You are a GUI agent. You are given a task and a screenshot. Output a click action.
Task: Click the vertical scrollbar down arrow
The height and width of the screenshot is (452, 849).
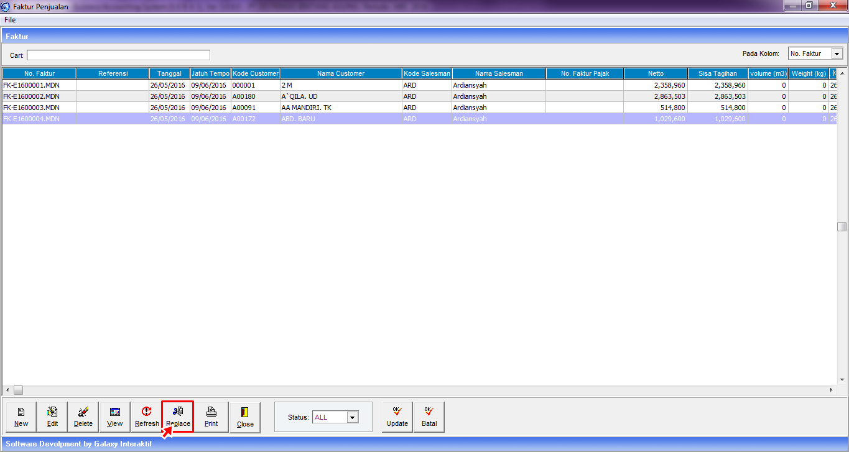[x=842, y=379]
